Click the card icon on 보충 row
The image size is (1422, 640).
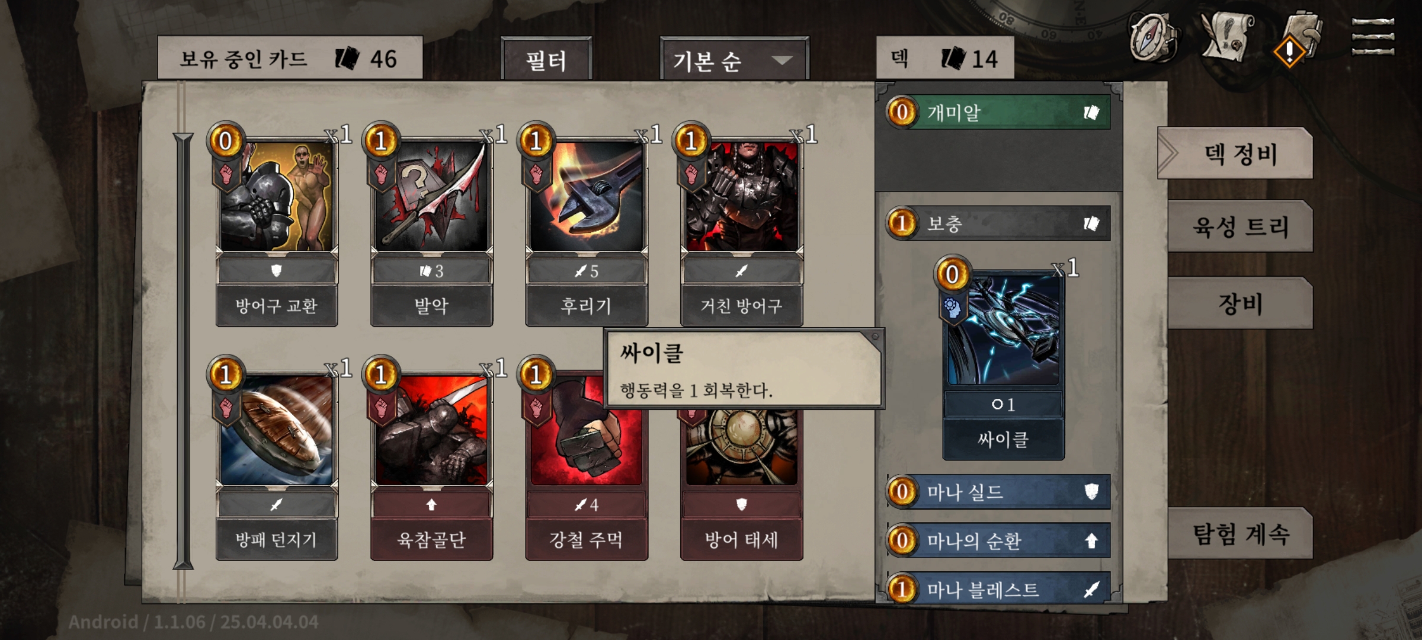coord(1091,223)
